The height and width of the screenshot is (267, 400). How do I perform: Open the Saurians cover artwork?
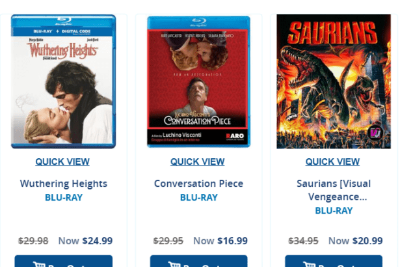[x=334, y=81]
